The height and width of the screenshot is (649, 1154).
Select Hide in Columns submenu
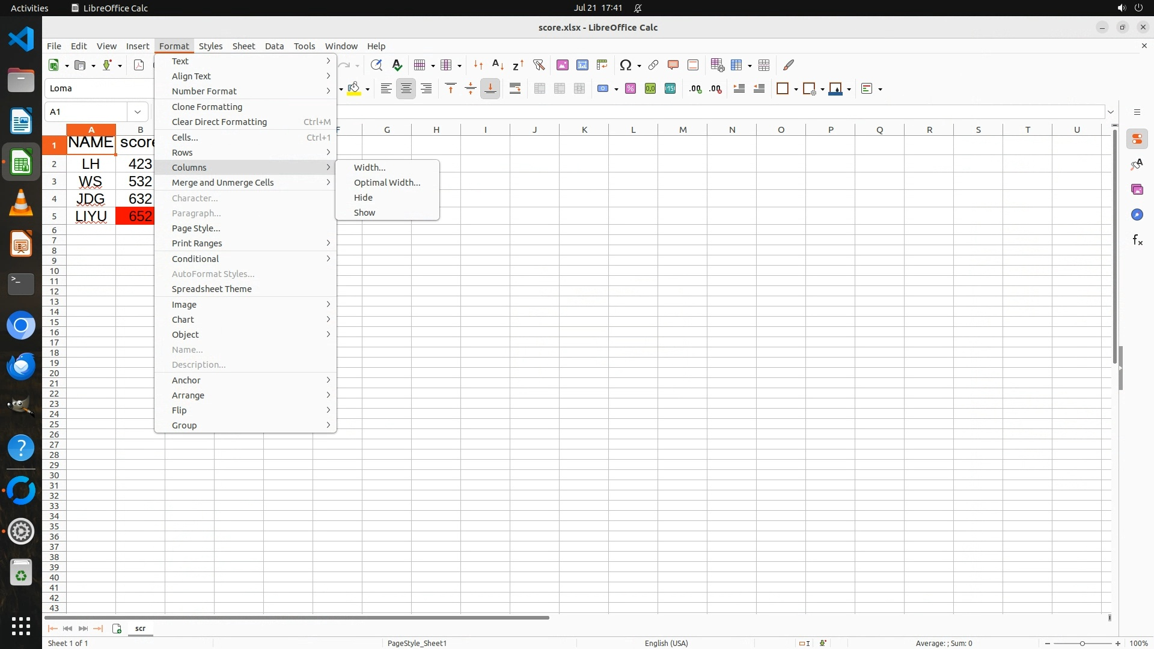pos(363,198)
